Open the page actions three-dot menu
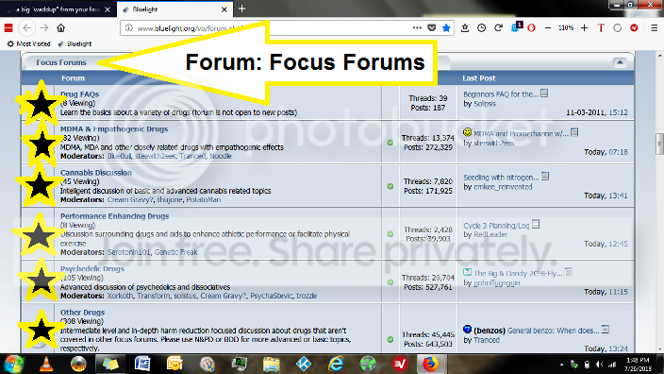The height and width of the screenshot is (374, 664). pyautogui.click(x=417, y=27)
